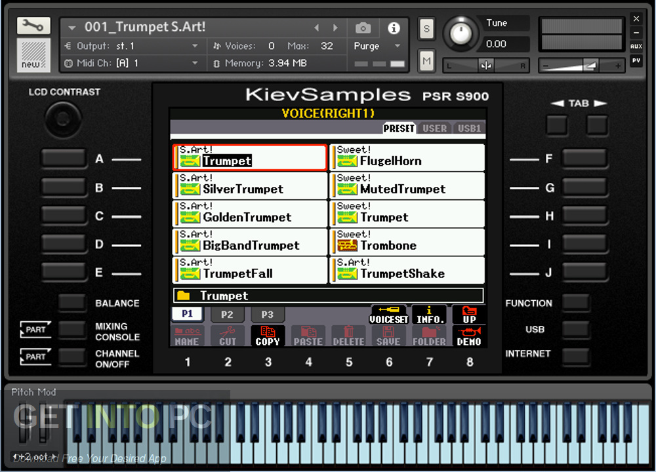Click the DELETE trash icon
Viewport: 656px width, 472px height.
[x=348, y=336]
